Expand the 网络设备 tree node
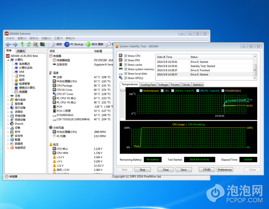The height and width of the screenshot is (209, 269). coord(8,120)
